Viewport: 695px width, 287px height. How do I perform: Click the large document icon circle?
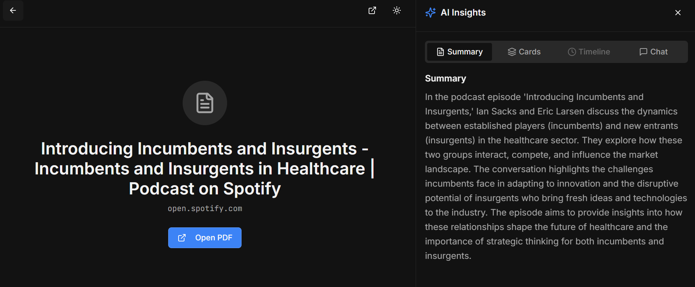[205, 103]
